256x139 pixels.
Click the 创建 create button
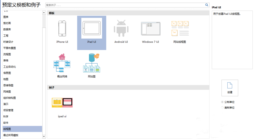(230, 88)
